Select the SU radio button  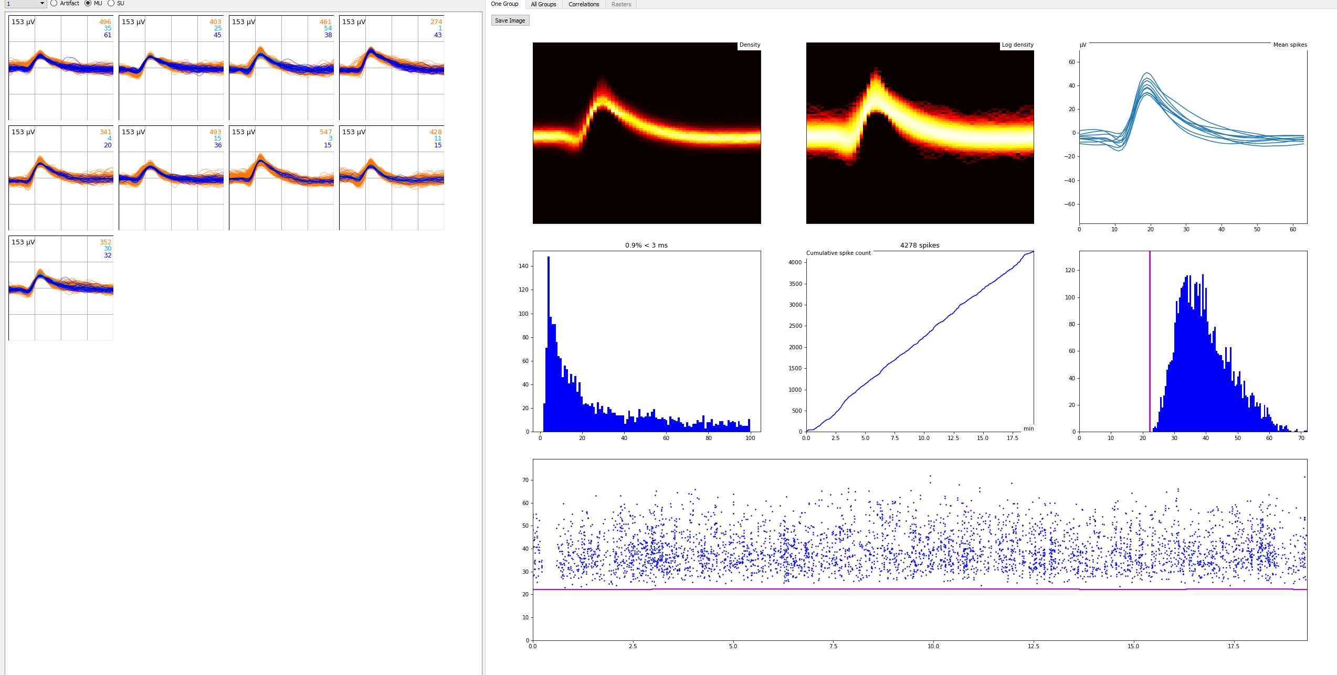point(111,3)
